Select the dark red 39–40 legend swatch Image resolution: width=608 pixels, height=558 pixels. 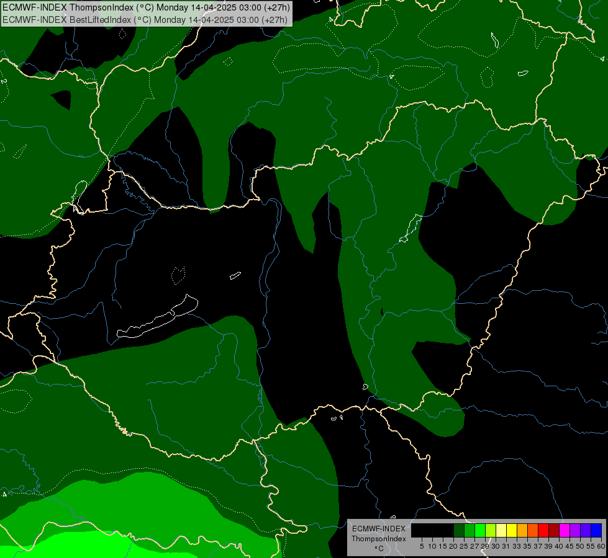click(x=554, y=530)
